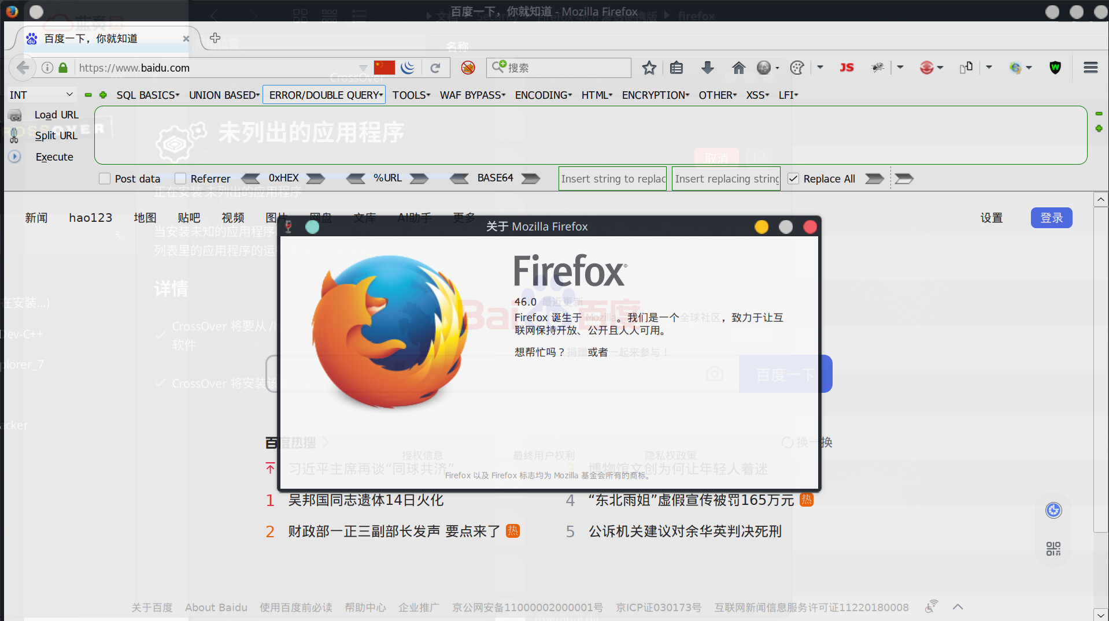Click the Baidu camera image-search icon
The height and width of the screenshot is (621, 1109).
[x=715, y=374]
